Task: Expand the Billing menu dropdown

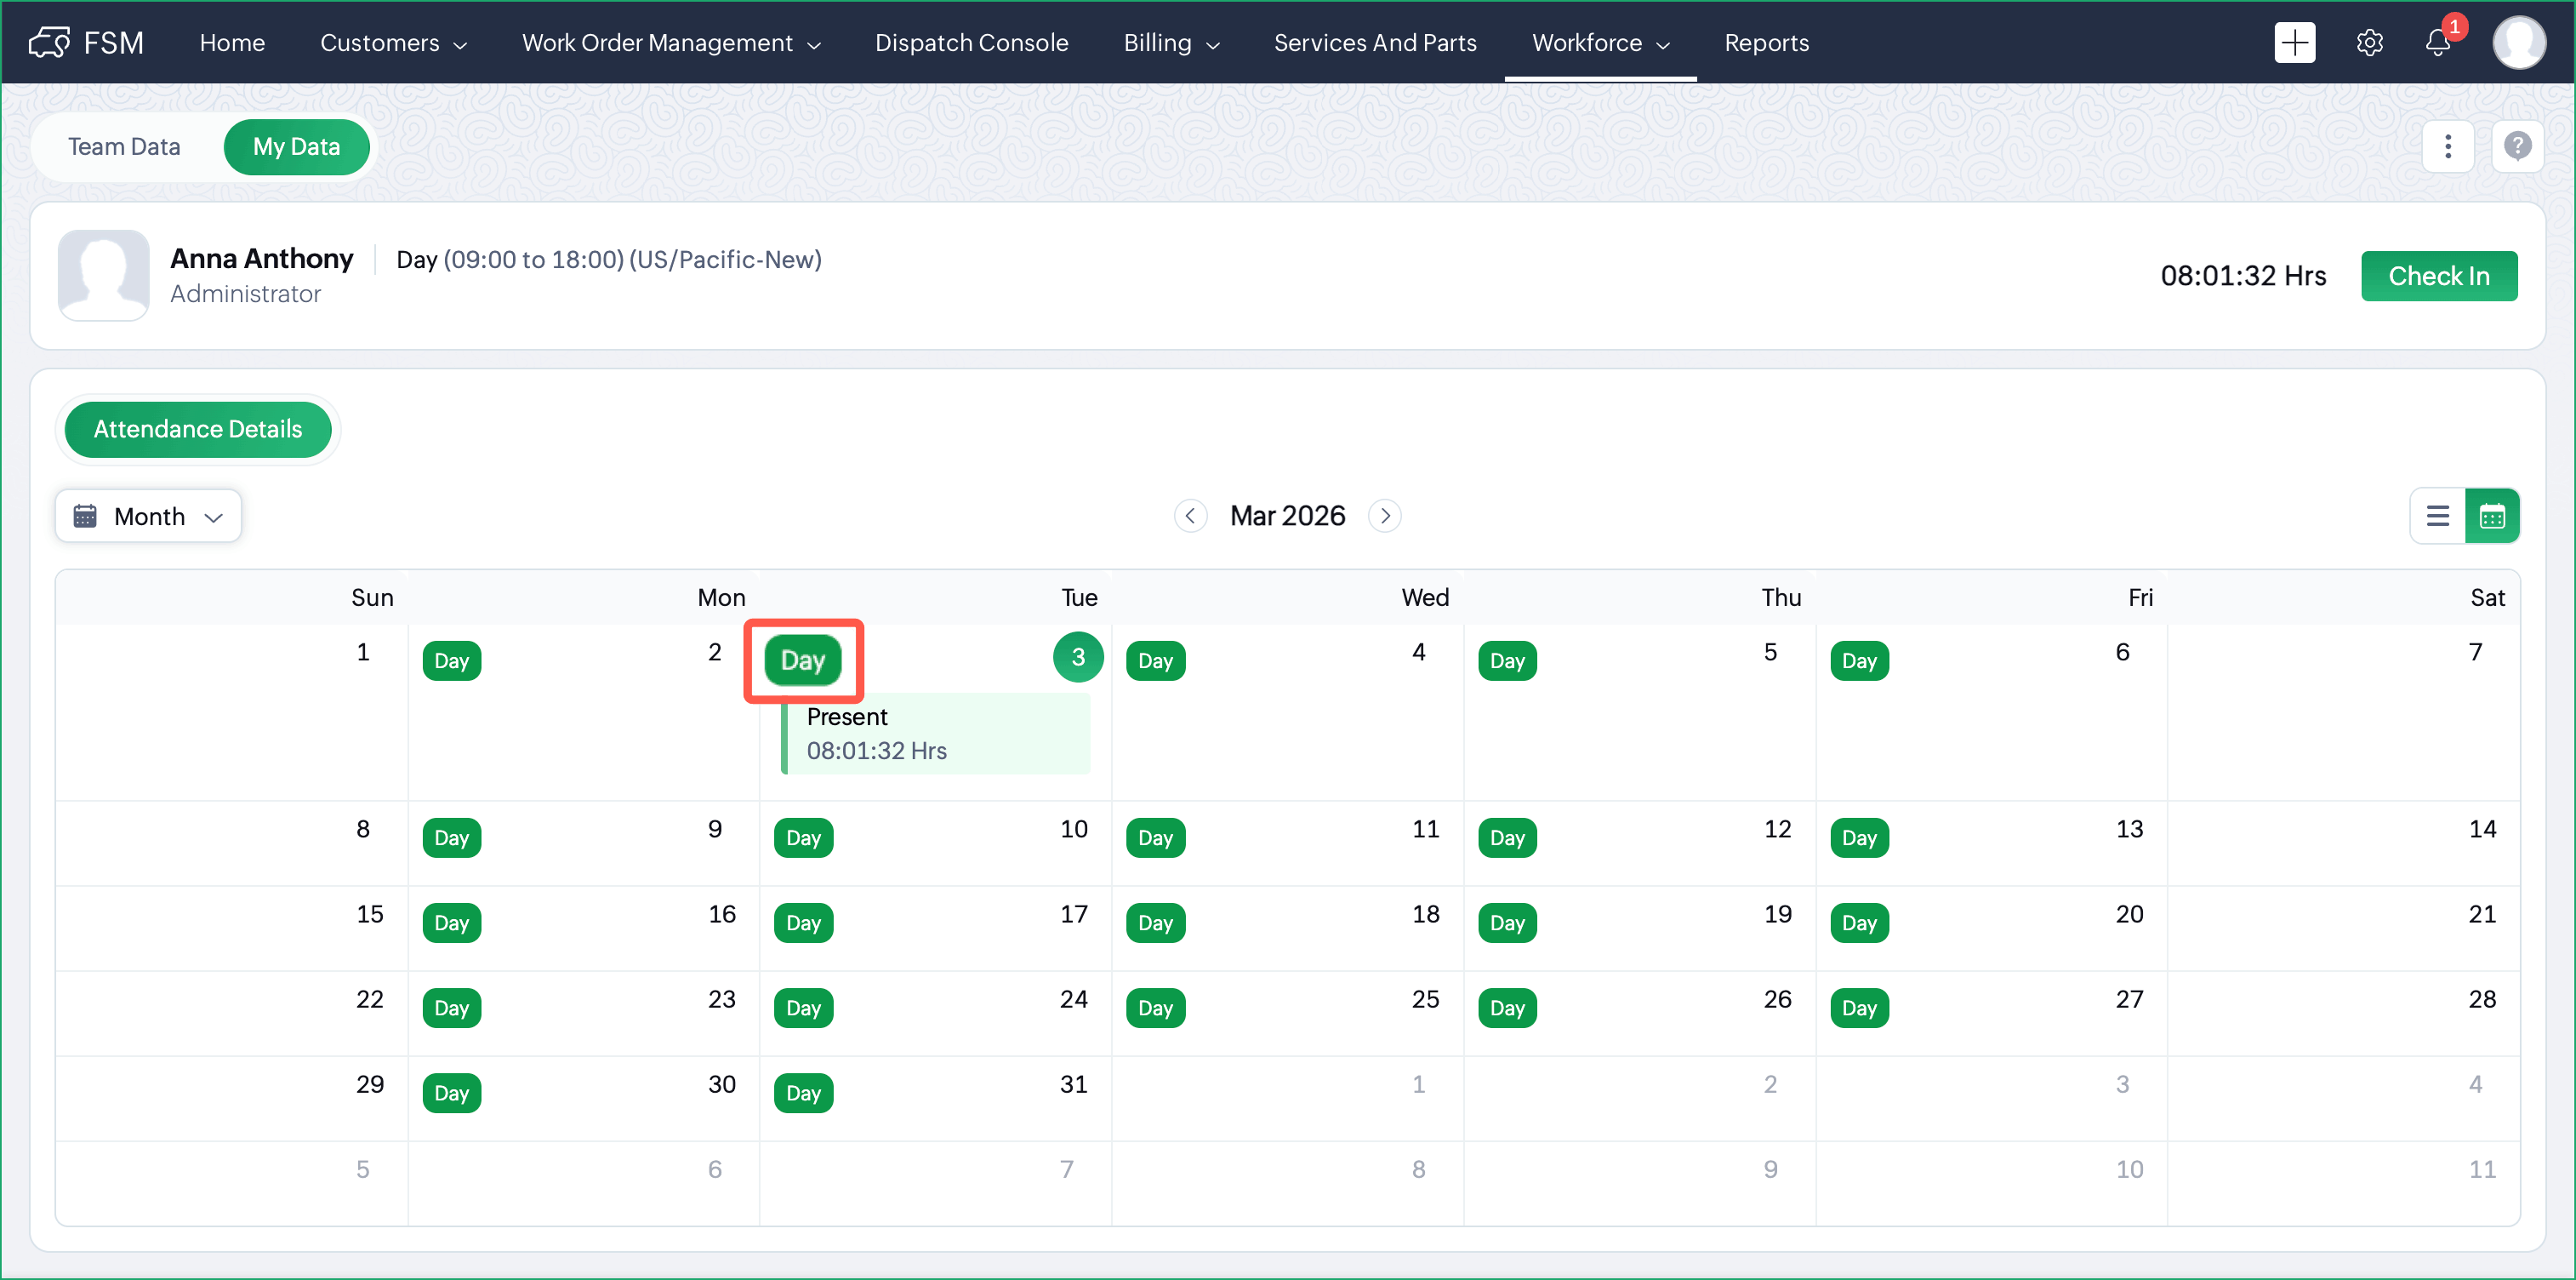Action: pos(1171,43)
